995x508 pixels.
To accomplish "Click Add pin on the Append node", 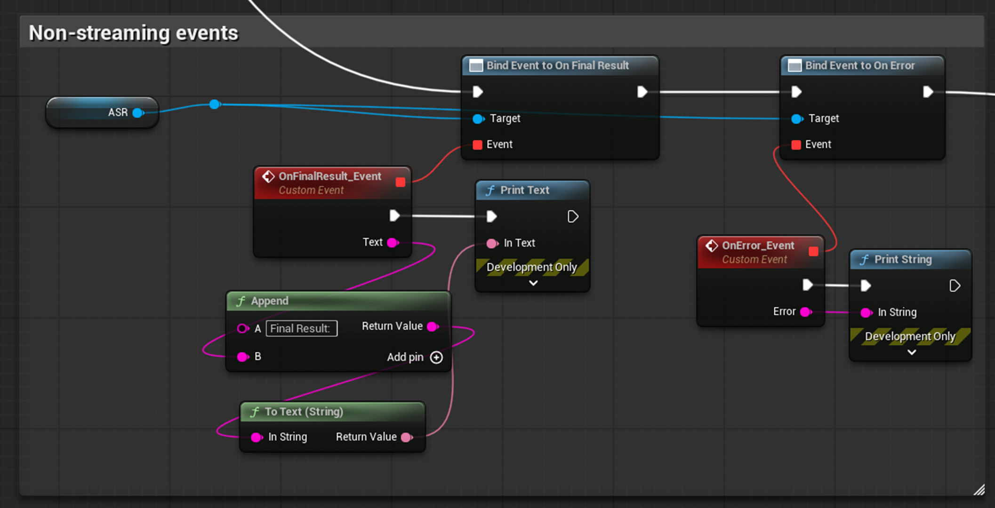I will (x=415, y=357).
